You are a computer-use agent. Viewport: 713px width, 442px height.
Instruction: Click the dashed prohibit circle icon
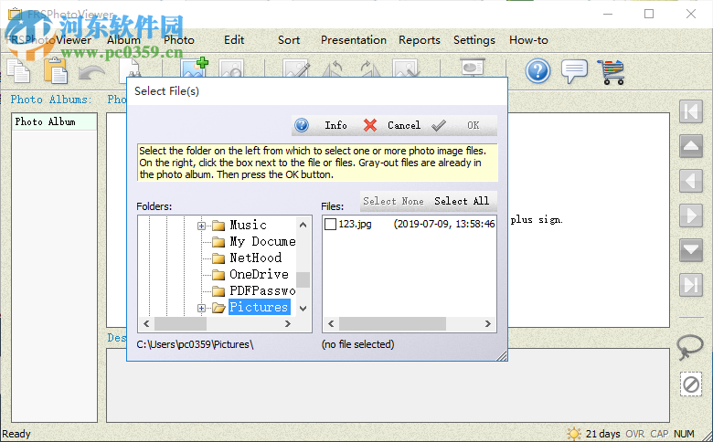[691, 384]
